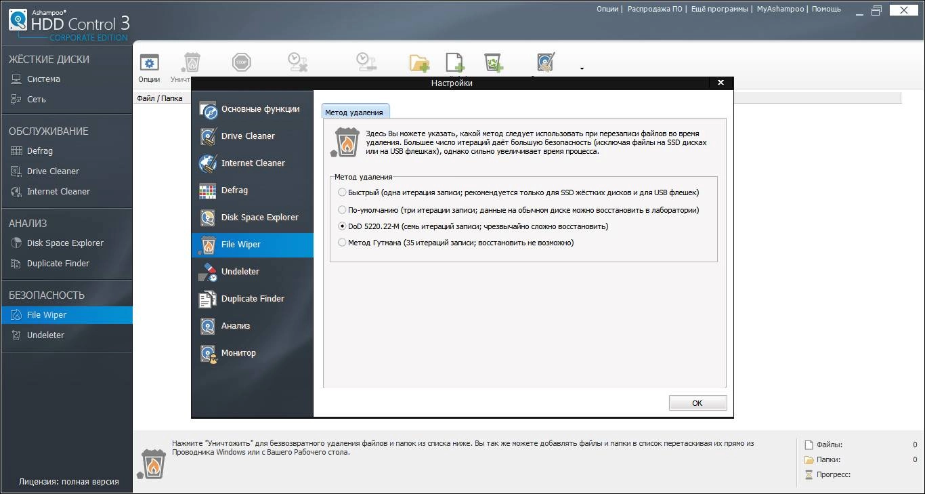Click the add file toolbar icon
Screen dimensions: 925x494
pyautogui.click(x=455, y=62)
